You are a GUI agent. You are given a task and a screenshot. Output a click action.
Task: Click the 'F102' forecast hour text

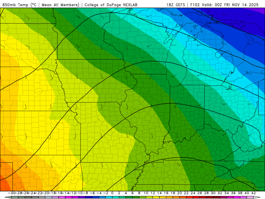[x=195, y=5]
